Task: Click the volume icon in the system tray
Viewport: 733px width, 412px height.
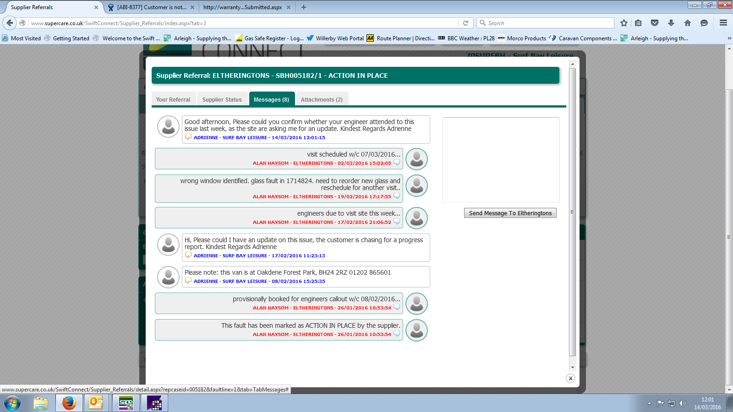Action: [x=683, y=403]
